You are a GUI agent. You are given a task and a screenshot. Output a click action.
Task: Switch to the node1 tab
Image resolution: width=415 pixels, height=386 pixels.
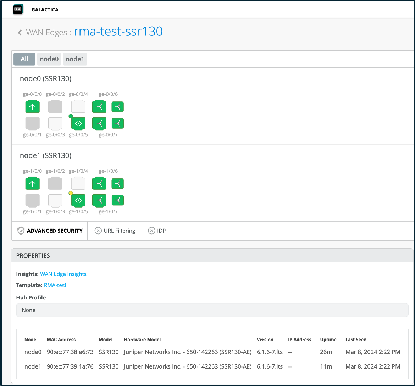[x=75, y=59]
